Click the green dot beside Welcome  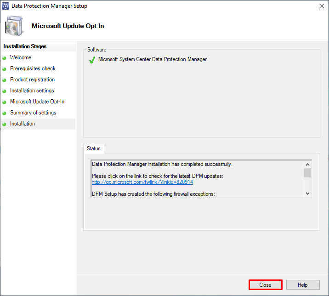point(4,58)
